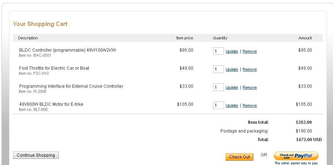The width and height of the screenshot is (333, 165).
Task: Click the Check out with PayPal button
Action: click(x=296, y=156)
